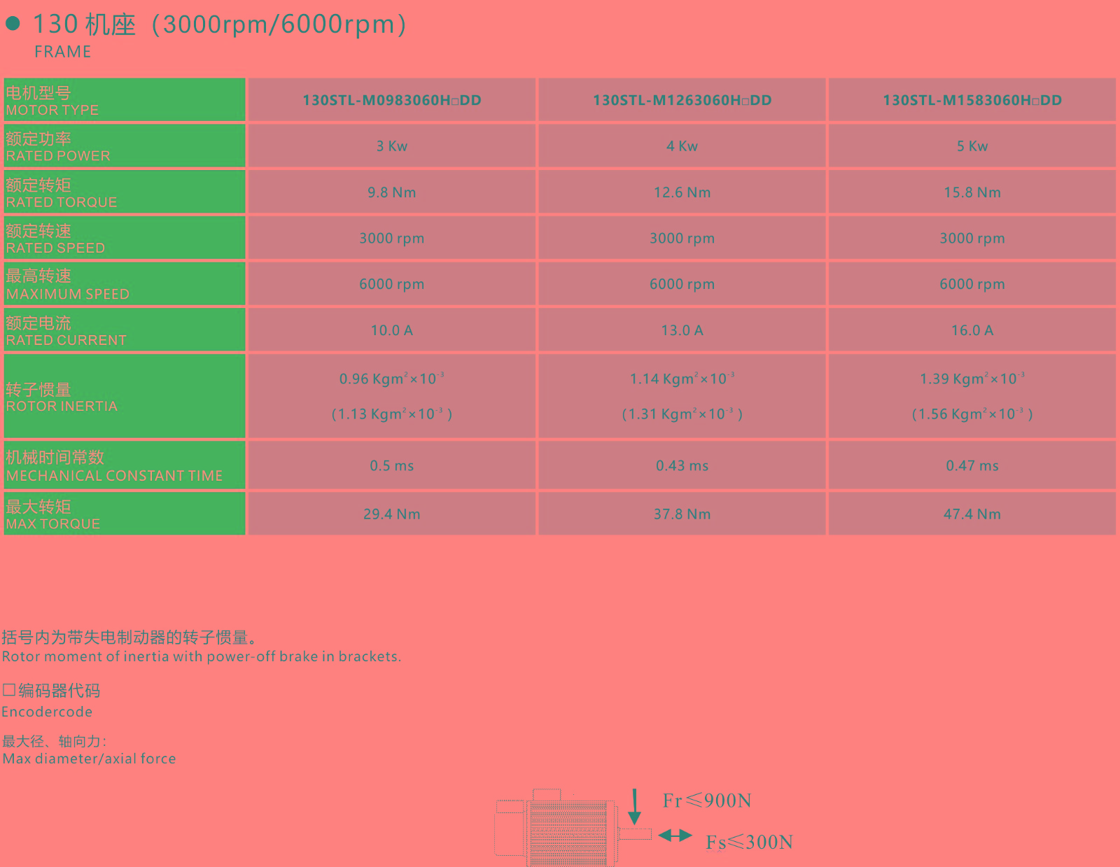Select the 130STL-M1583060H□DD column header

(972, 100)
